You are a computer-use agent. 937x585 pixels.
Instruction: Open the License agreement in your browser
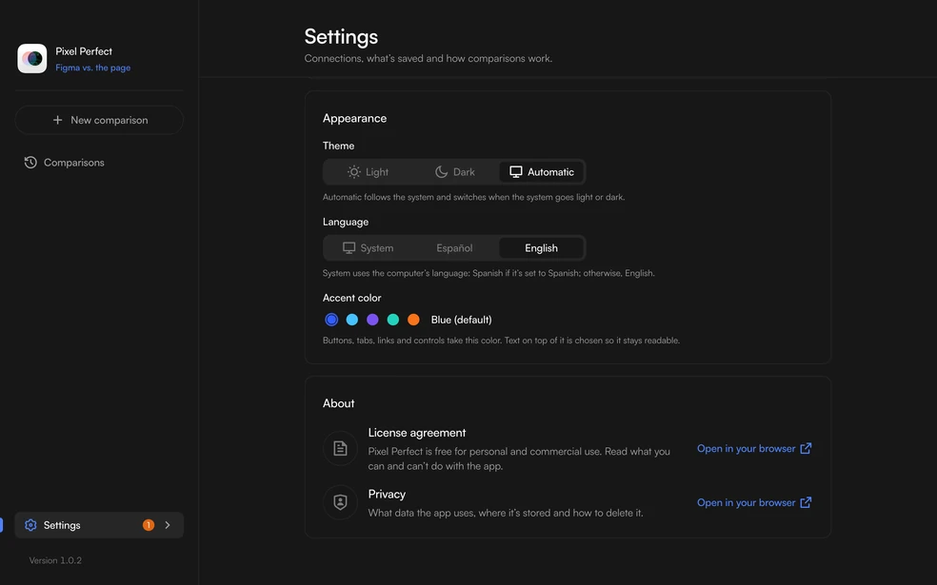754,448
